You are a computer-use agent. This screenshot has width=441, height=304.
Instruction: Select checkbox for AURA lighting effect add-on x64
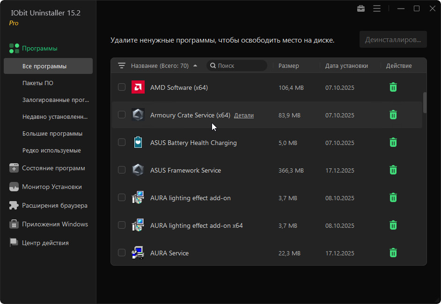(122, 225)
